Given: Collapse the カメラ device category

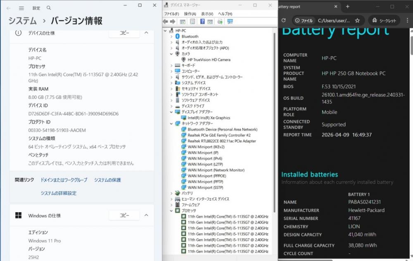Looking at the screenshot, I should tap(171, 54).
